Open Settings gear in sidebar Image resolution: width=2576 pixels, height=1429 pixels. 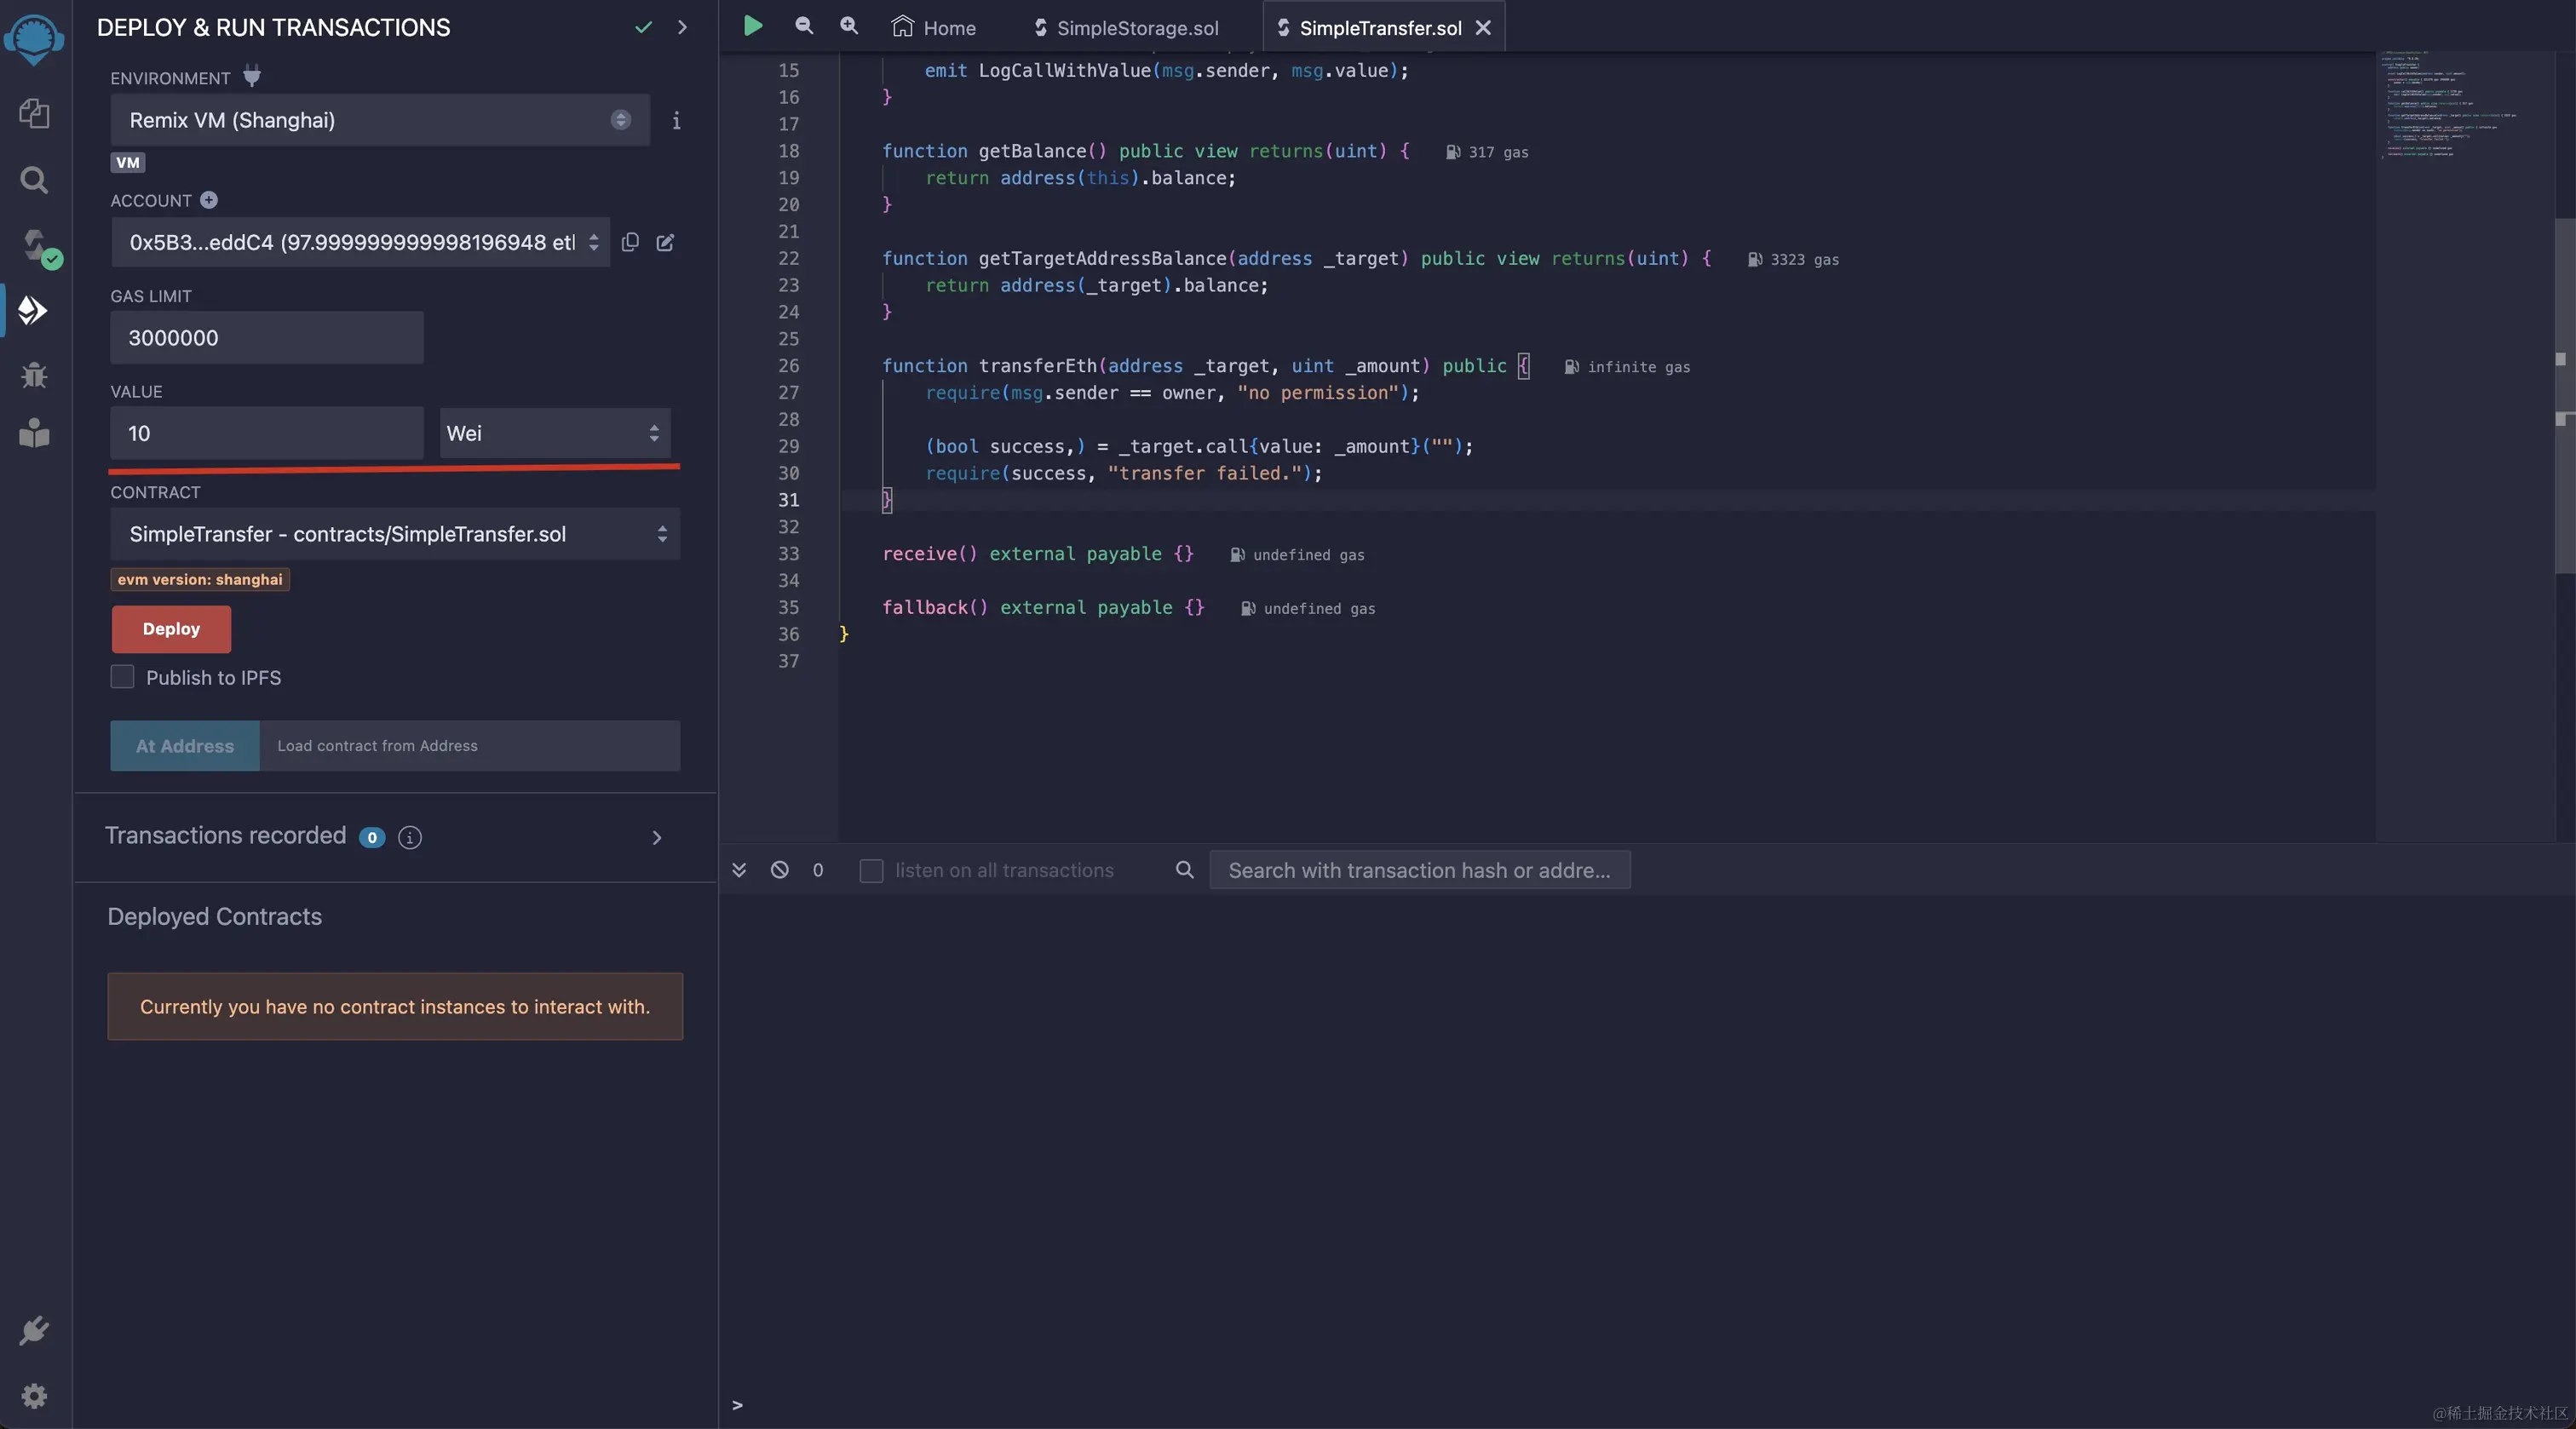34,1395
